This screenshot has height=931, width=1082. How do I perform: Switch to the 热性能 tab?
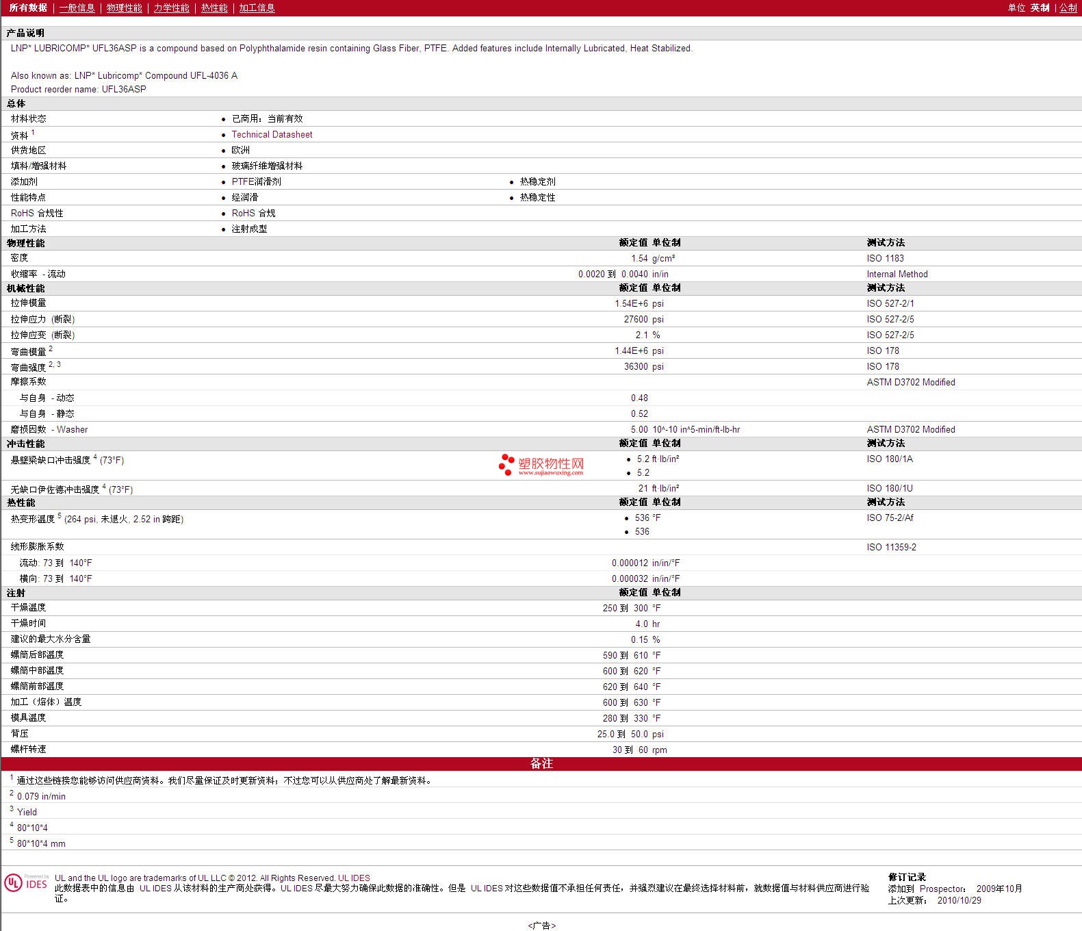click(214, 8)
